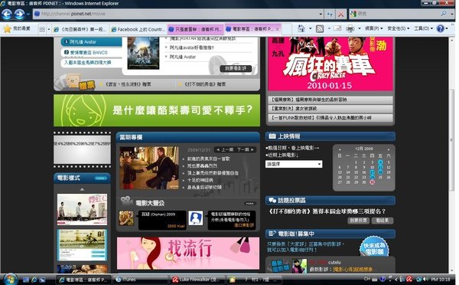Click the Print icon

point(350,28)
